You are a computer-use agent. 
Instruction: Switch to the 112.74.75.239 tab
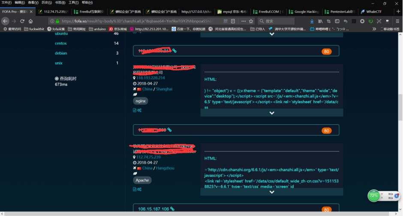(x=54, y=12)
